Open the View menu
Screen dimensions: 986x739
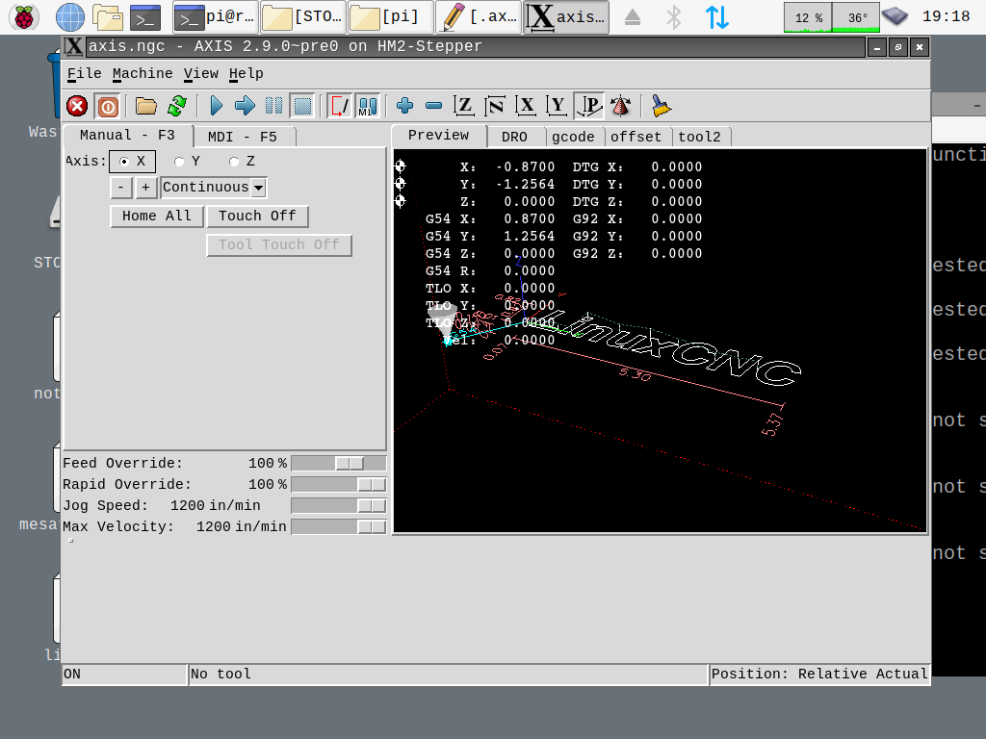[x=200, y=73]
